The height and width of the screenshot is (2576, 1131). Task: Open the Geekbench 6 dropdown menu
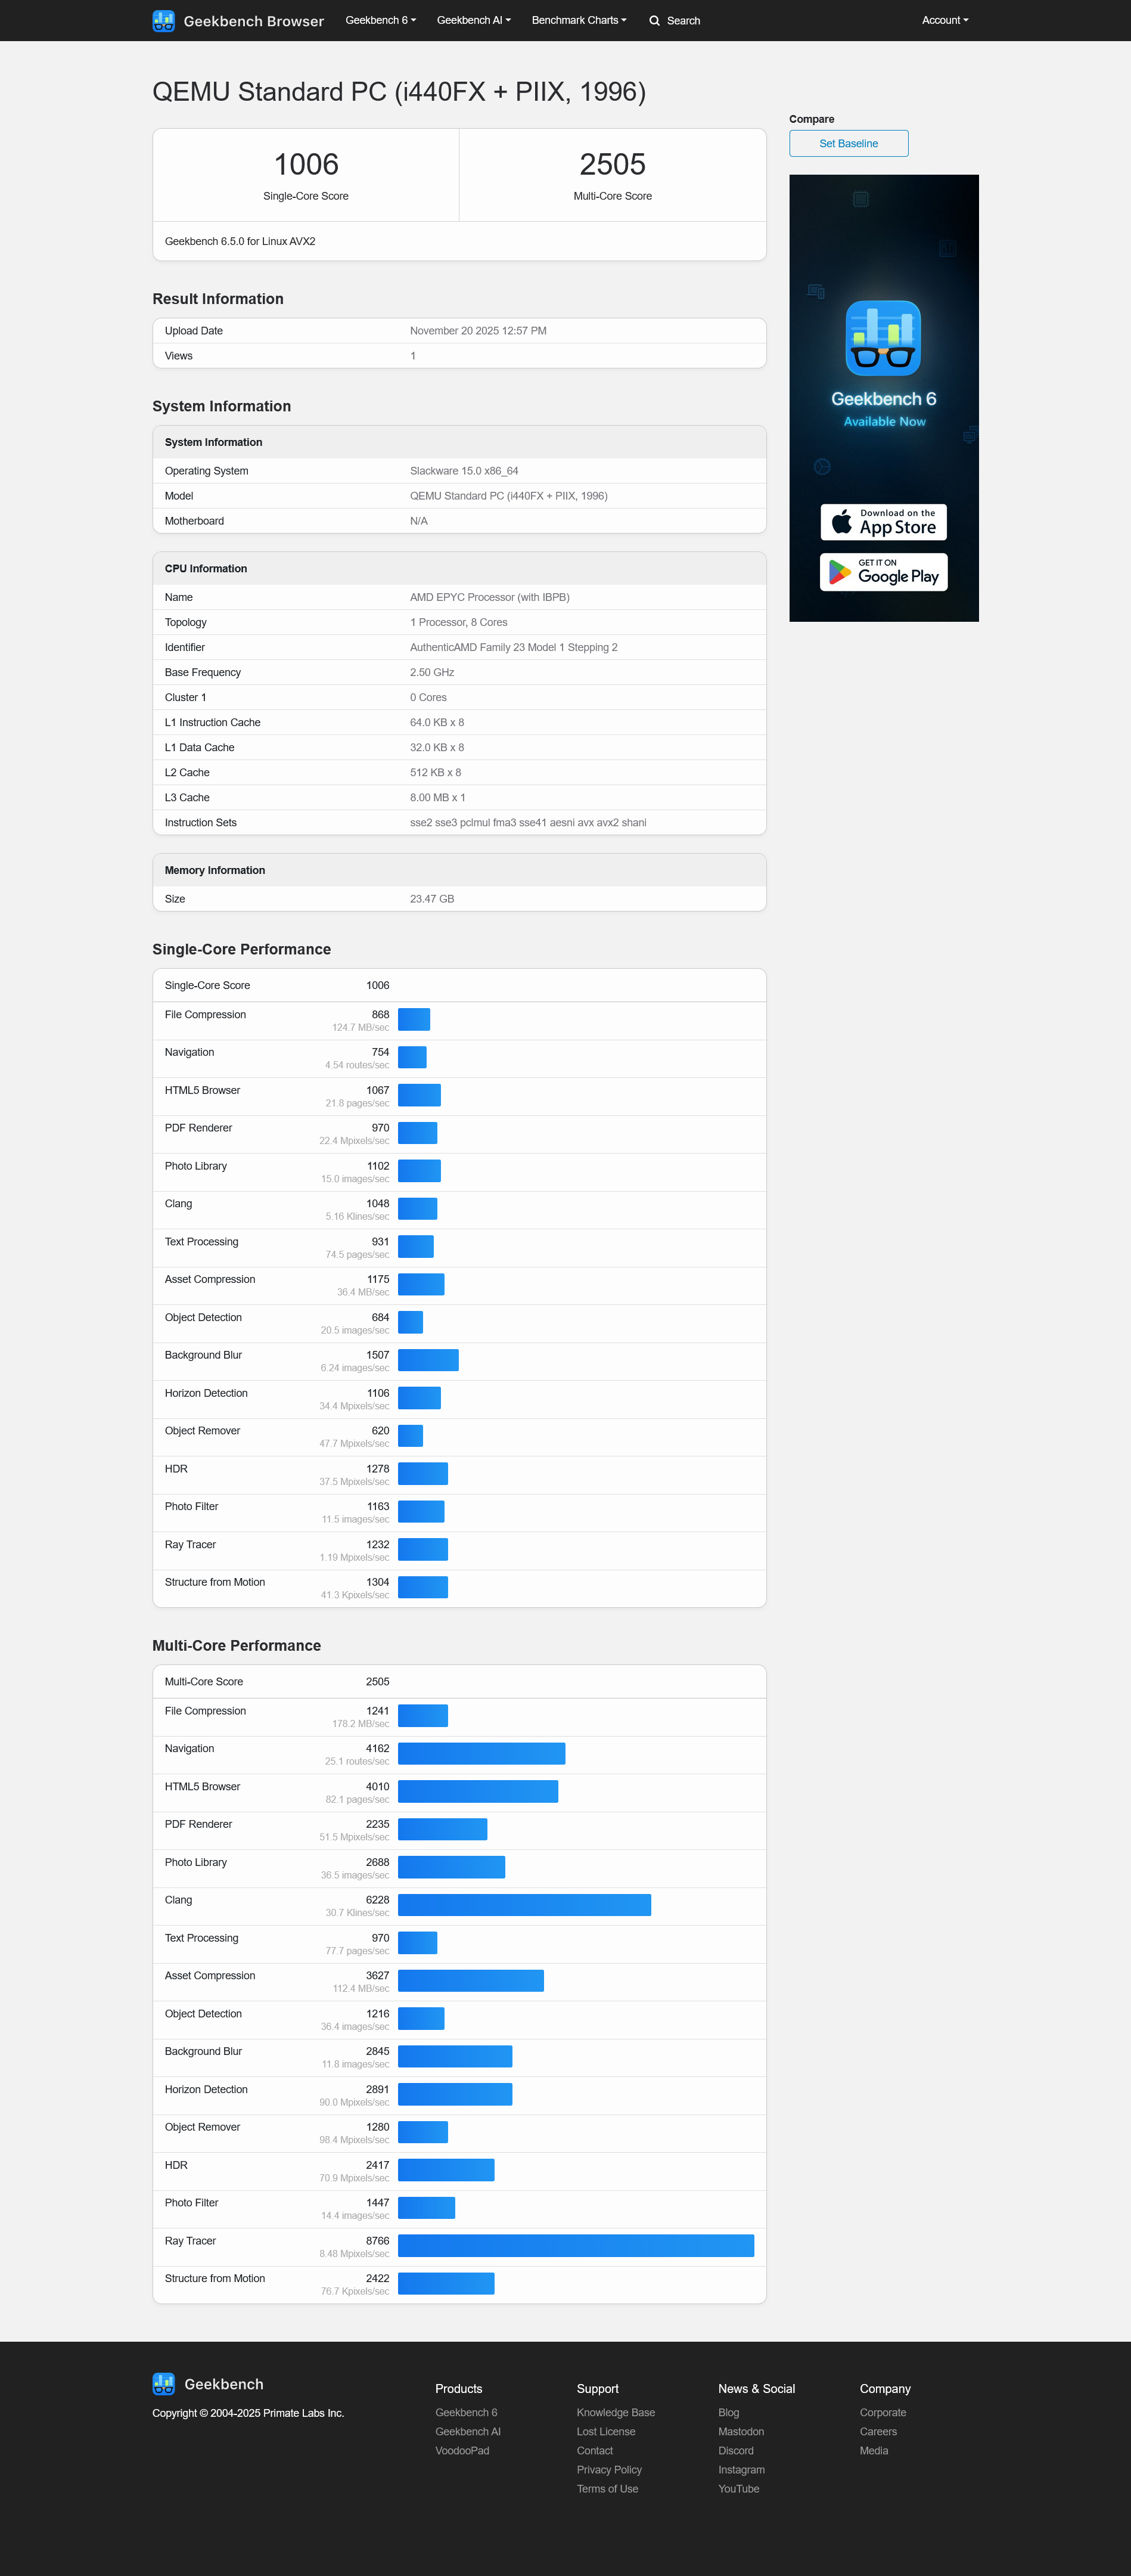380,20
